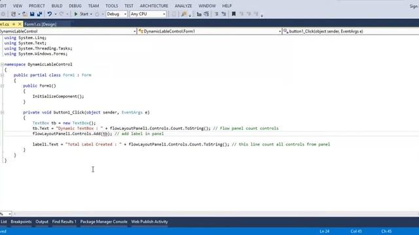
Task: Open the ARCHITECTURE menu
Action: click(154, 6)
